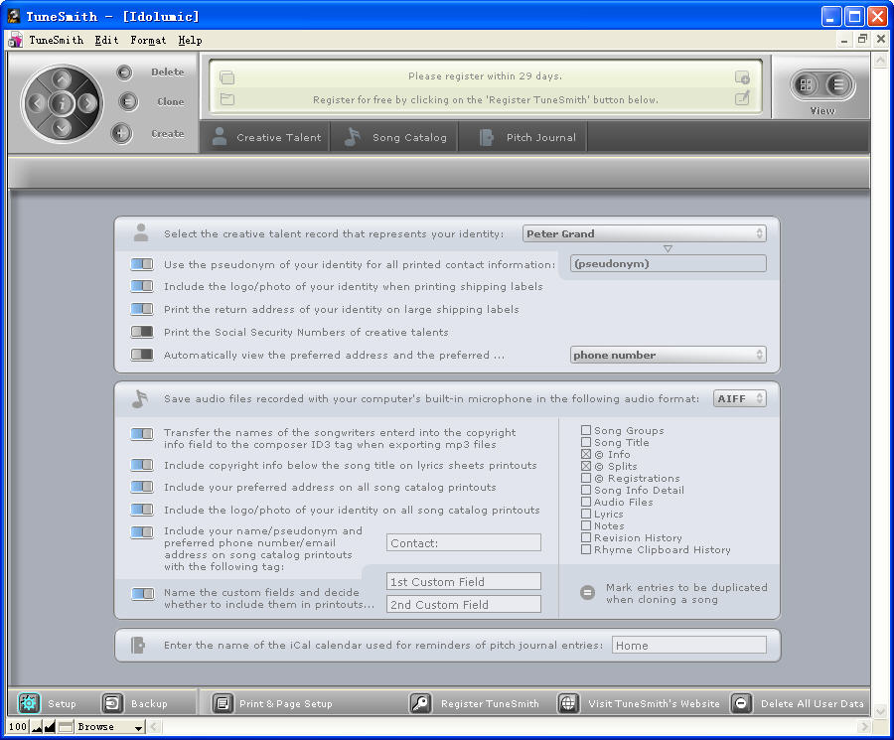The width and height of the screenshot is (894, 740).
Task: Click the up arrow on navigation wheel
Action: click(62, 78)
